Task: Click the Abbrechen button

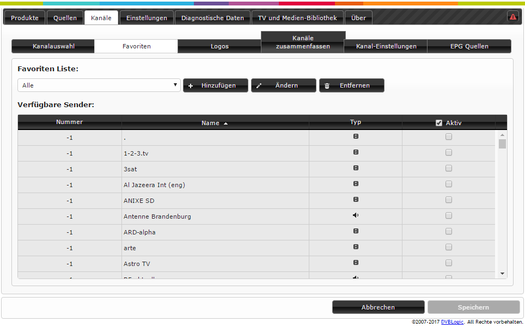Action: click(378, 307)
